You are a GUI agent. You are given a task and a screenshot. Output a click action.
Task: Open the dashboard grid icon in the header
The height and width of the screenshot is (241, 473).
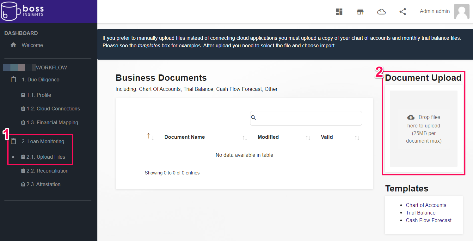coord(339,11)
